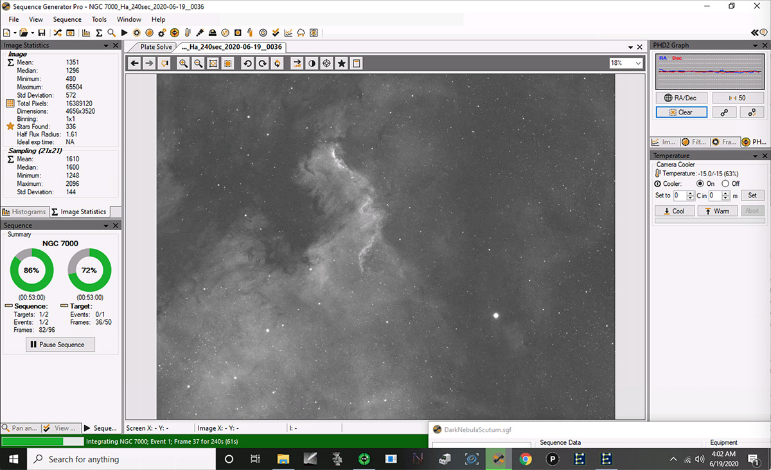771x470 pixels.
Task: Open the Sequence menu
Action: pos(67,20)
